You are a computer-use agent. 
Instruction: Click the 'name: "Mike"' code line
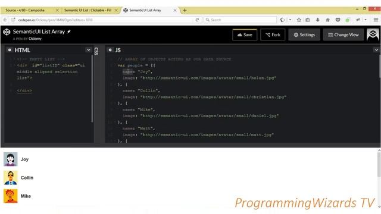pos(139,109)
